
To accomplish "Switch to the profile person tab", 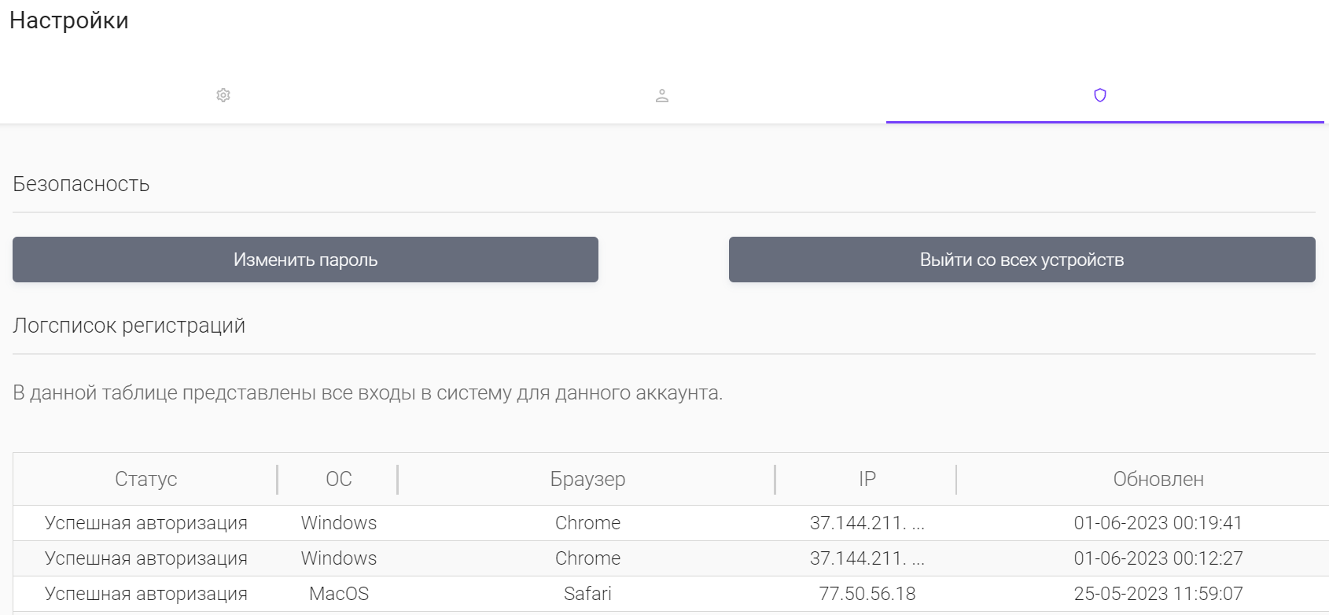I will point(662,95).
